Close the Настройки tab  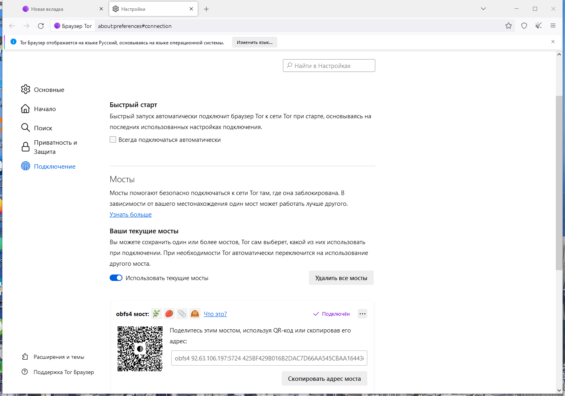[x=191, y=9]
